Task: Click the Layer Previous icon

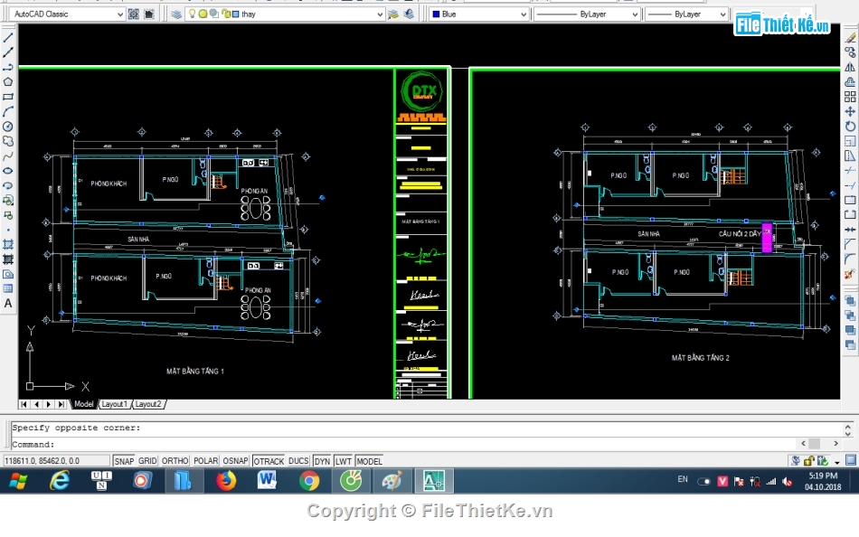Action: (x=409, y=14)
